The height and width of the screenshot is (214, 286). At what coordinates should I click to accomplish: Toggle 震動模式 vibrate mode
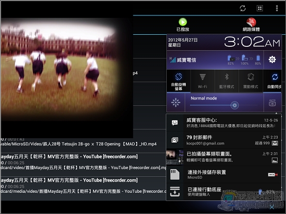[x=251, y=81]
